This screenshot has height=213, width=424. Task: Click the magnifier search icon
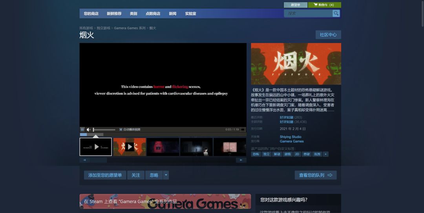[x=336, y=13]
